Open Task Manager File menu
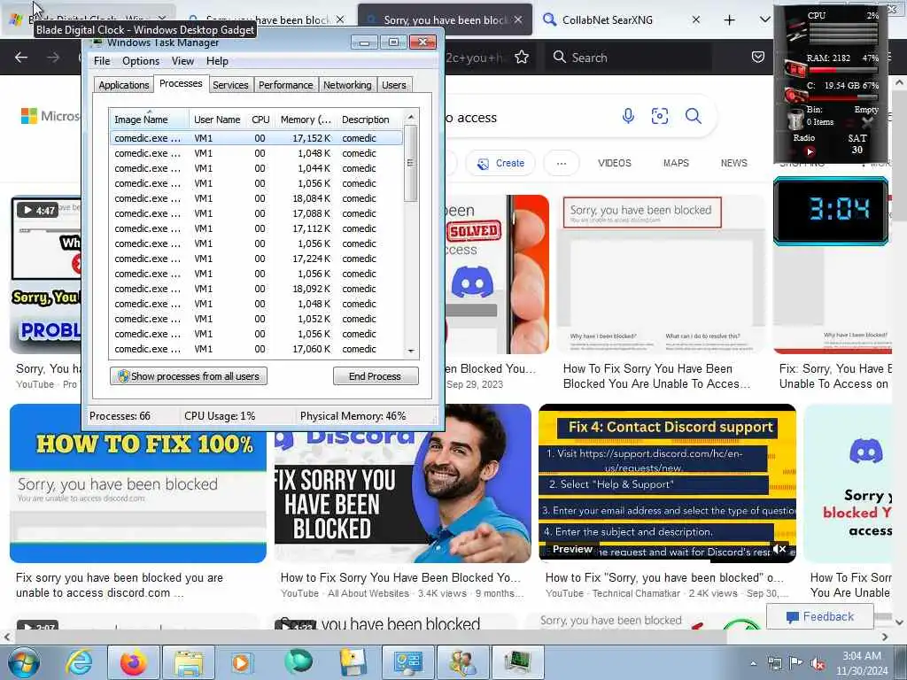 click(102, 61)
